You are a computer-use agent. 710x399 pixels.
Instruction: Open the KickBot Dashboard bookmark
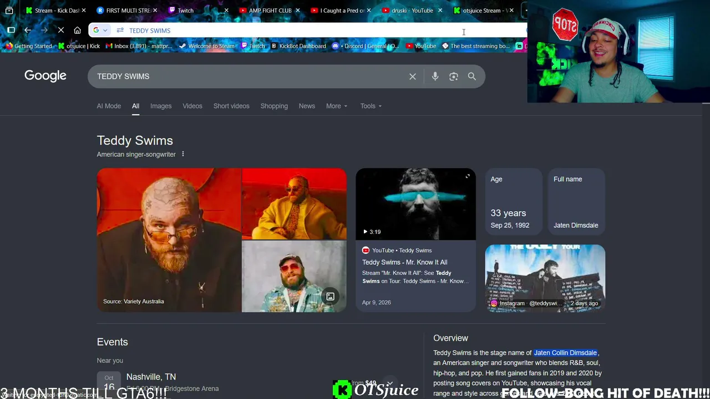298,46
